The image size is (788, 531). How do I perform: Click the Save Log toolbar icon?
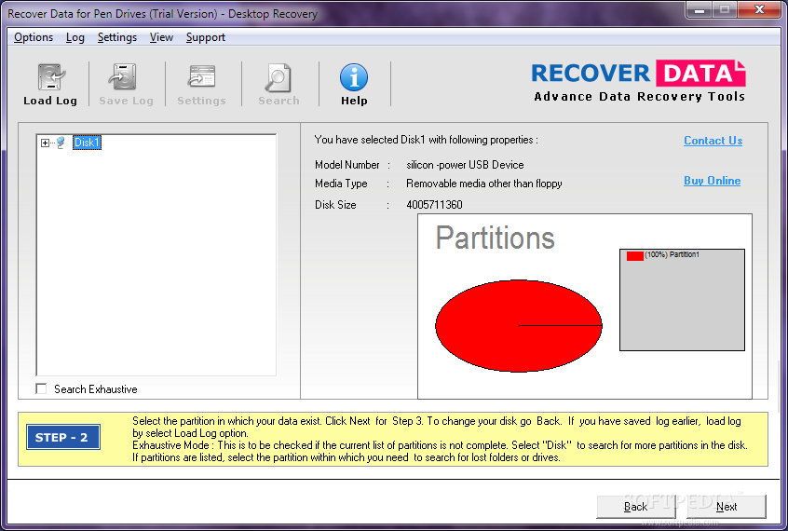(124, 77)
